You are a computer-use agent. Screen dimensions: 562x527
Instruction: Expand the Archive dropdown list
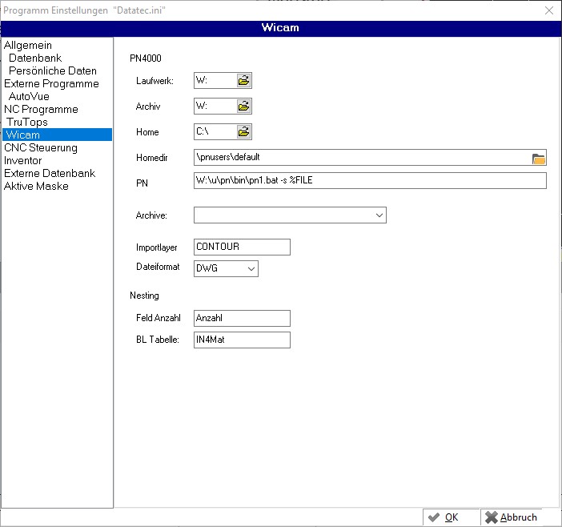point(379,215)
